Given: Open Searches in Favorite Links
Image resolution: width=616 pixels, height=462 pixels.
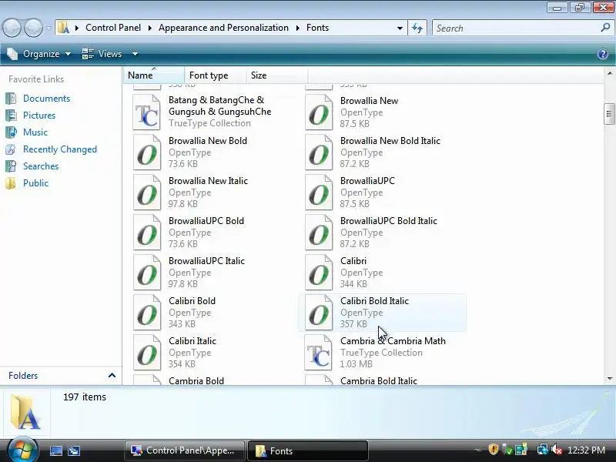Looking at the screenshot, I should (41, 166).
